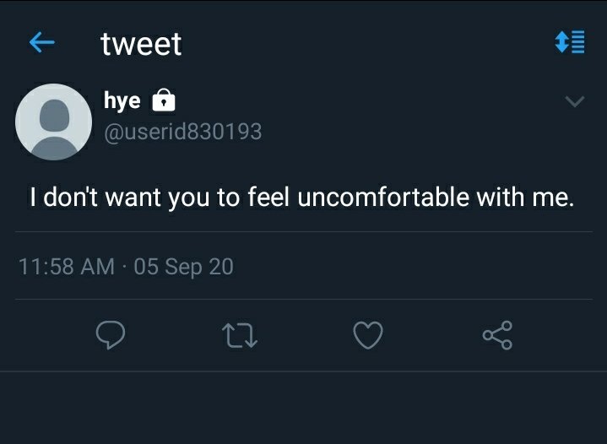This screenshot has width=607, height=444.
Task: Like the tweet with the heart icon
Action: pos(368,335)
